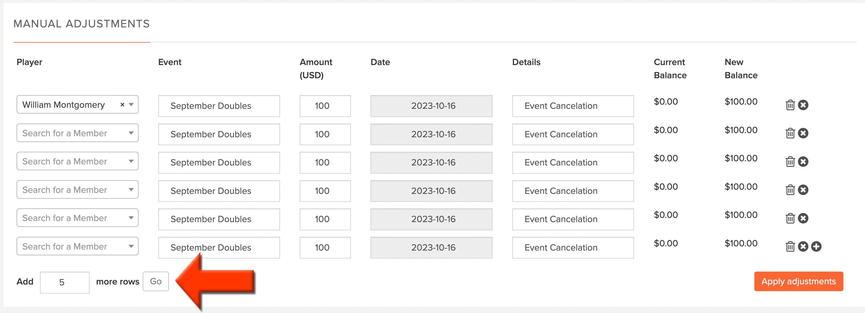The height and width of the screenshot is (313, 865).
Task: Add a row using the plus circle icon
Action: (816, 247)
